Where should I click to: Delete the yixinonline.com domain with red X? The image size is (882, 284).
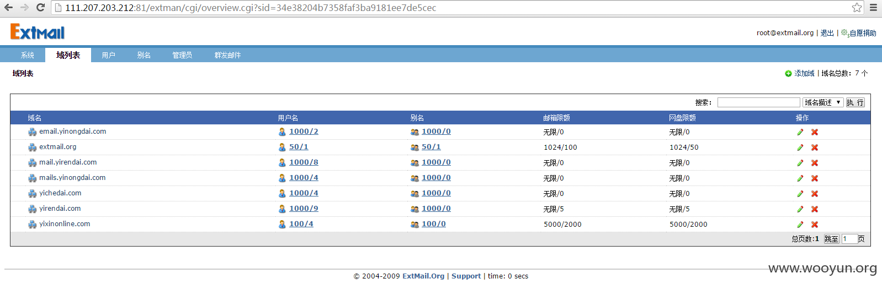coord(815,225)
